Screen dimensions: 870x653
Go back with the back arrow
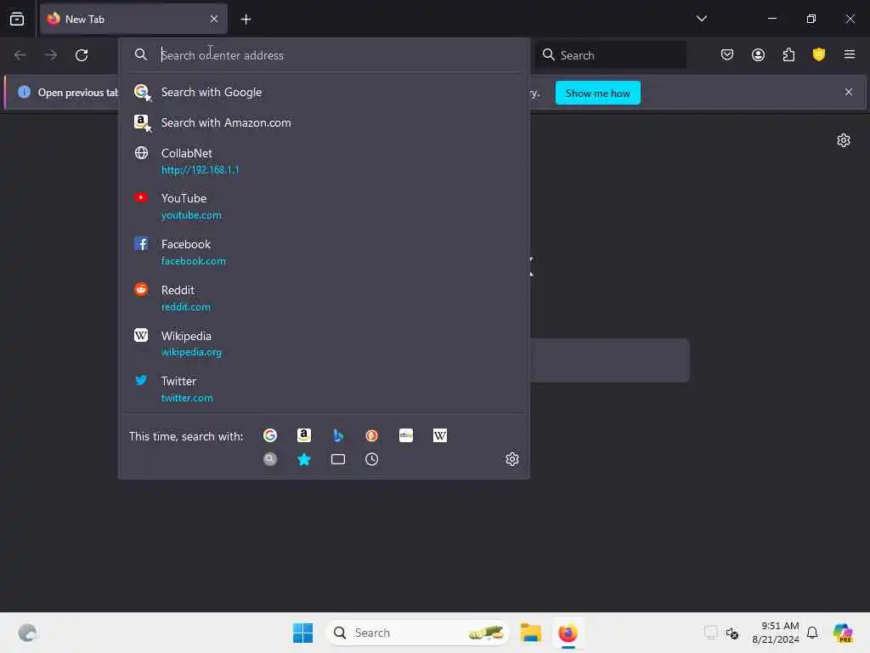pos(20,55)
